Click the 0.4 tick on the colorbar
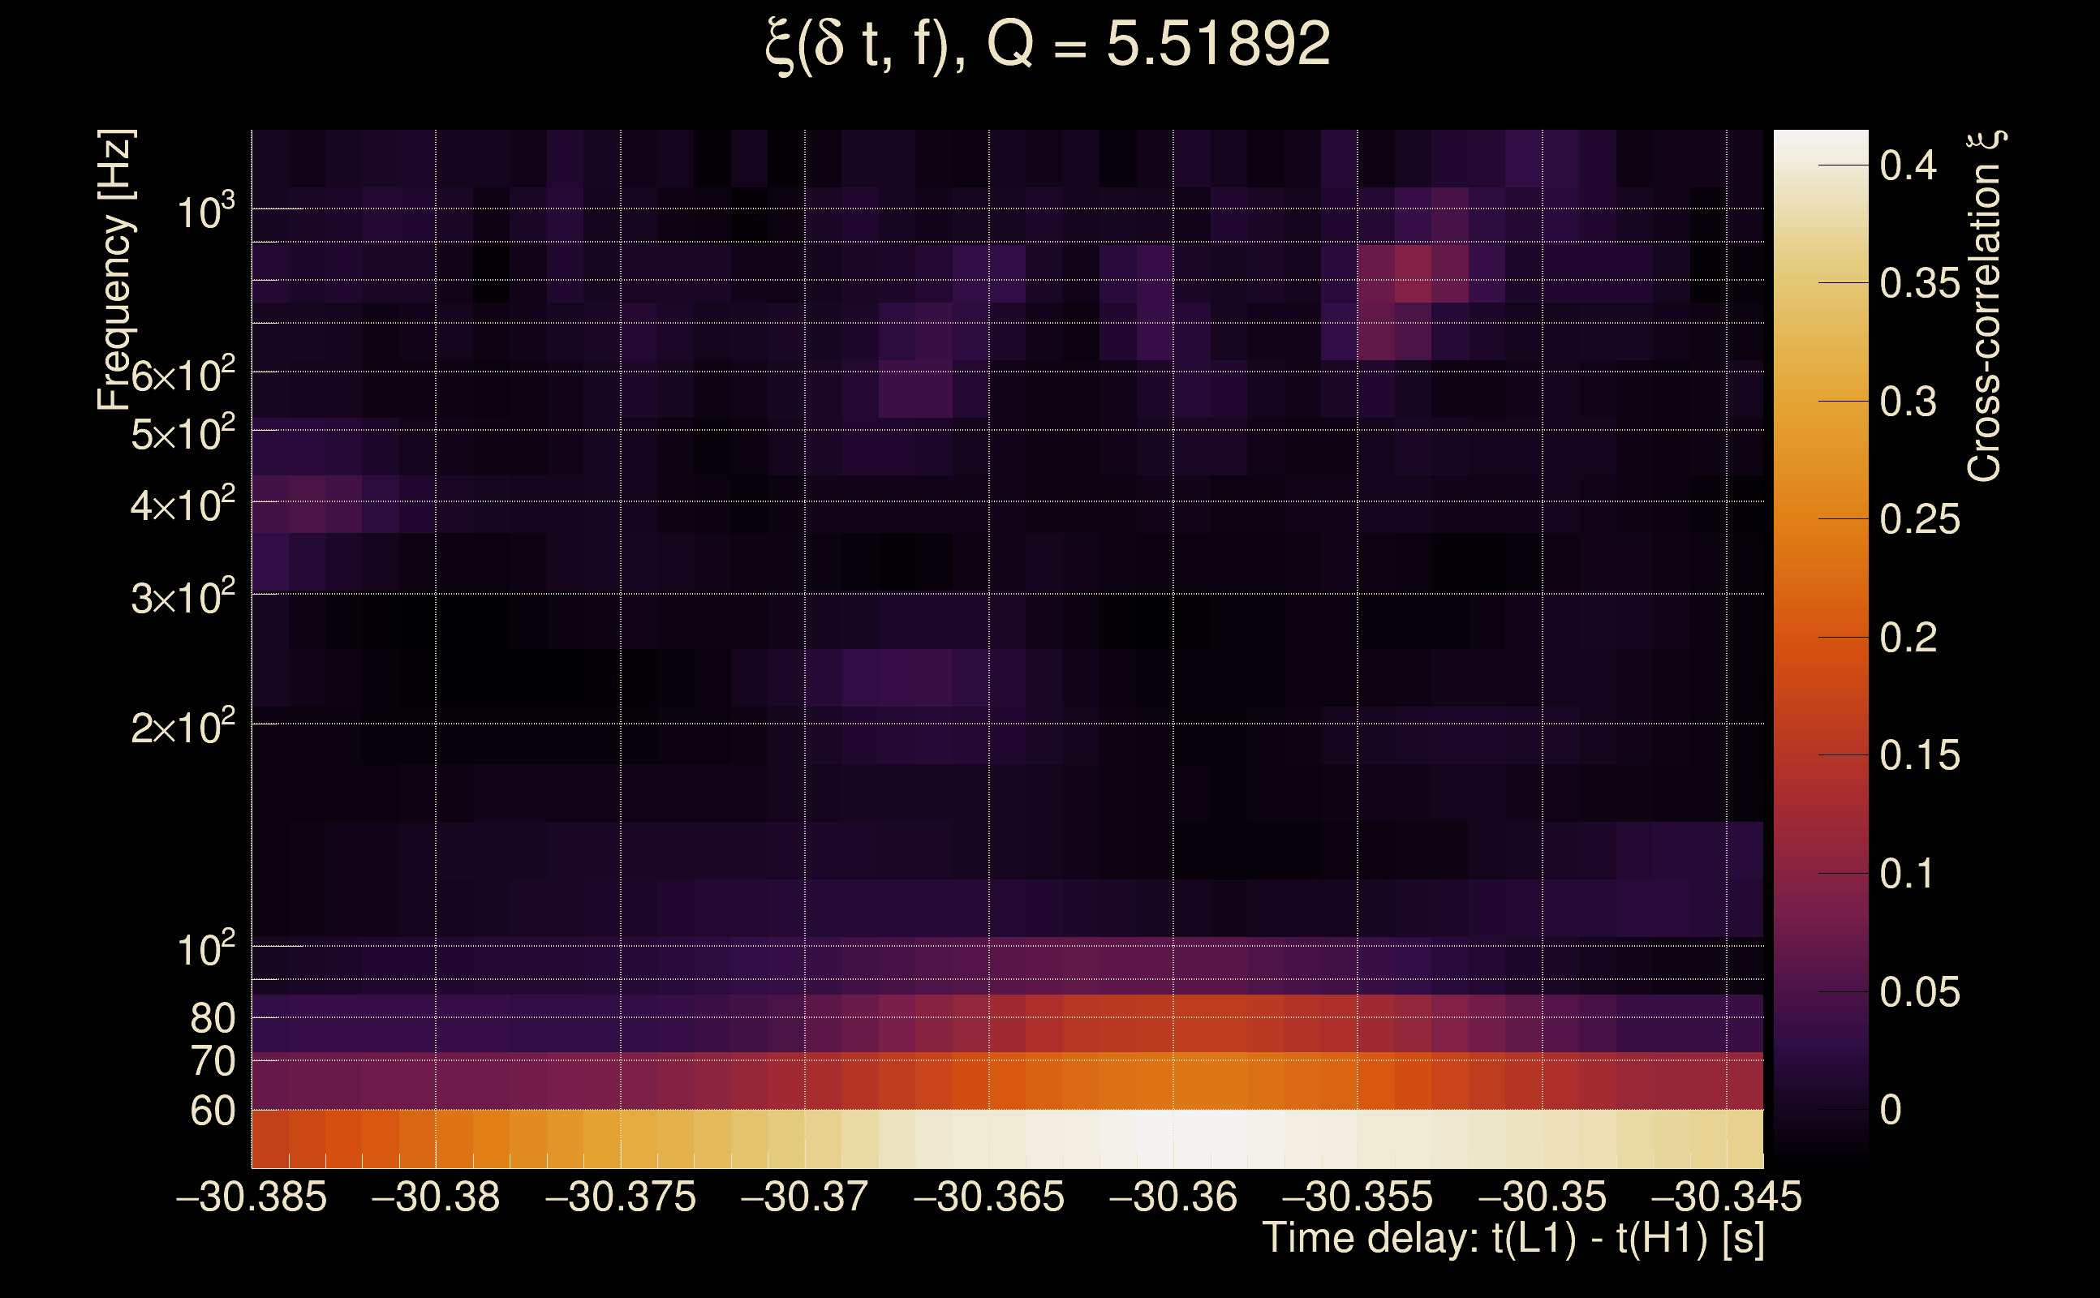Viewport: 2100px width, 1298px height. 1908,165
